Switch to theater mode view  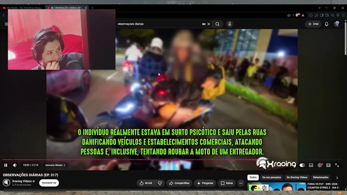coord(328,165)
